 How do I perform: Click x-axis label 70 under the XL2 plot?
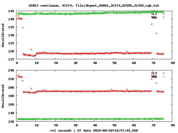point(153,126)
